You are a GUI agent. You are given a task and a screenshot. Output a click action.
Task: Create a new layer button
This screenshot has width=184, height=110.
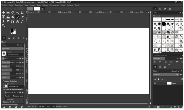[x=154, y=107]
